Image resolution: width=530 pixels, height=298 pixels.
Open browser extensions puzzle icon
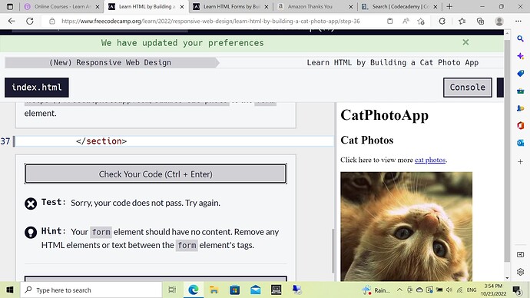tap(442, 21)
